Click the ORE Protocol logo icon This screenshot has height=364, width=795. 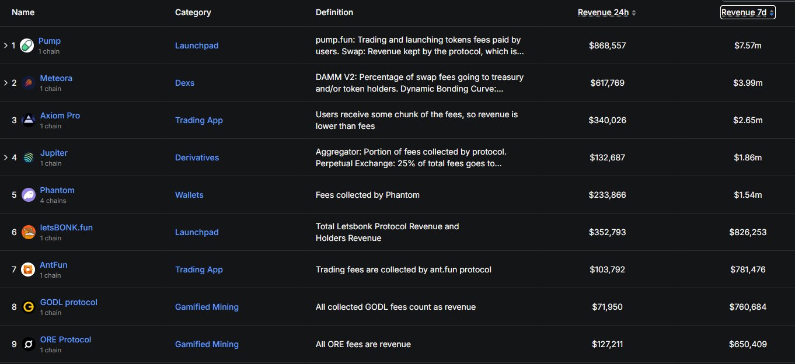coord(28,344)
